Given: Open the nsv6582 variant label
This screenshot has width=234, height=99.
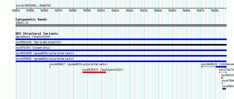Looking at the screenshot, I should pyautogui.click(x=228, y=86).
